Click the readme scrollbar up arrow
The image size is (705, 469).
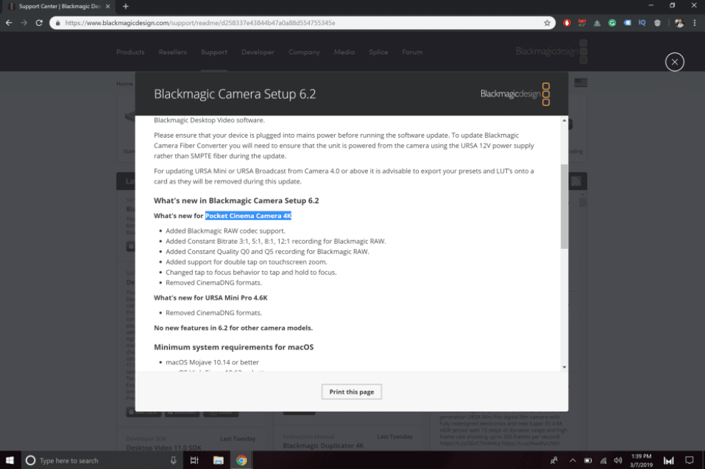564,120
